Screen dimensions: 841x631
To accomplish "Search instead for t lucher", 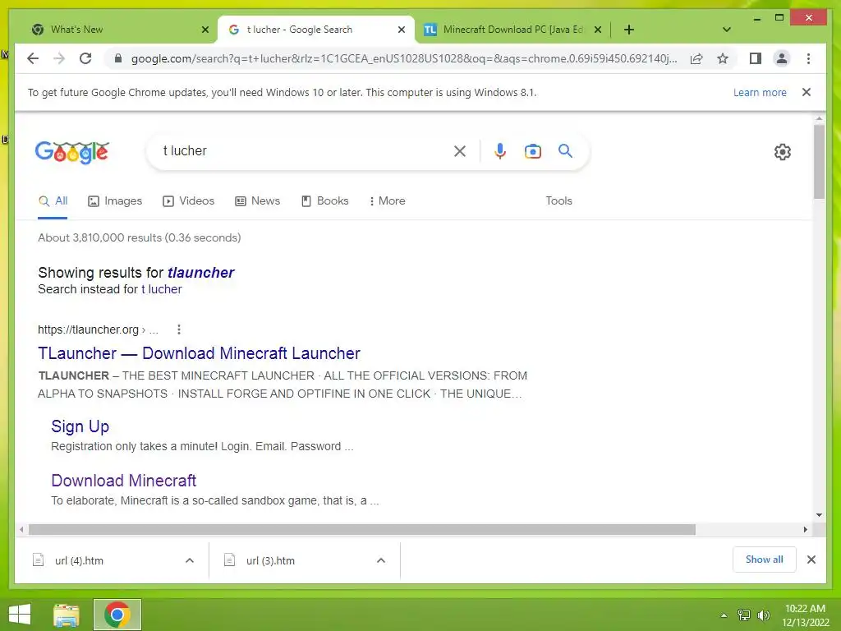I will [x=162, y=289].
